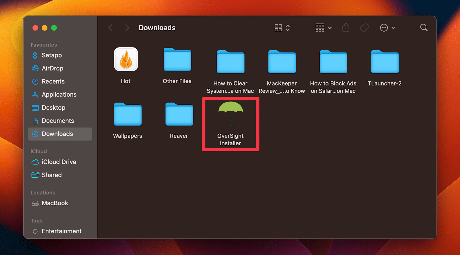Screen dimensions: 460x255
Task: Click the Locations section header
Action: pos(43,193)
